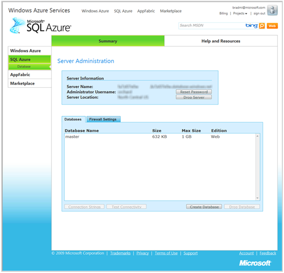Click the SQL Azure helix logo
284x273 pixels.
(17, 26)
